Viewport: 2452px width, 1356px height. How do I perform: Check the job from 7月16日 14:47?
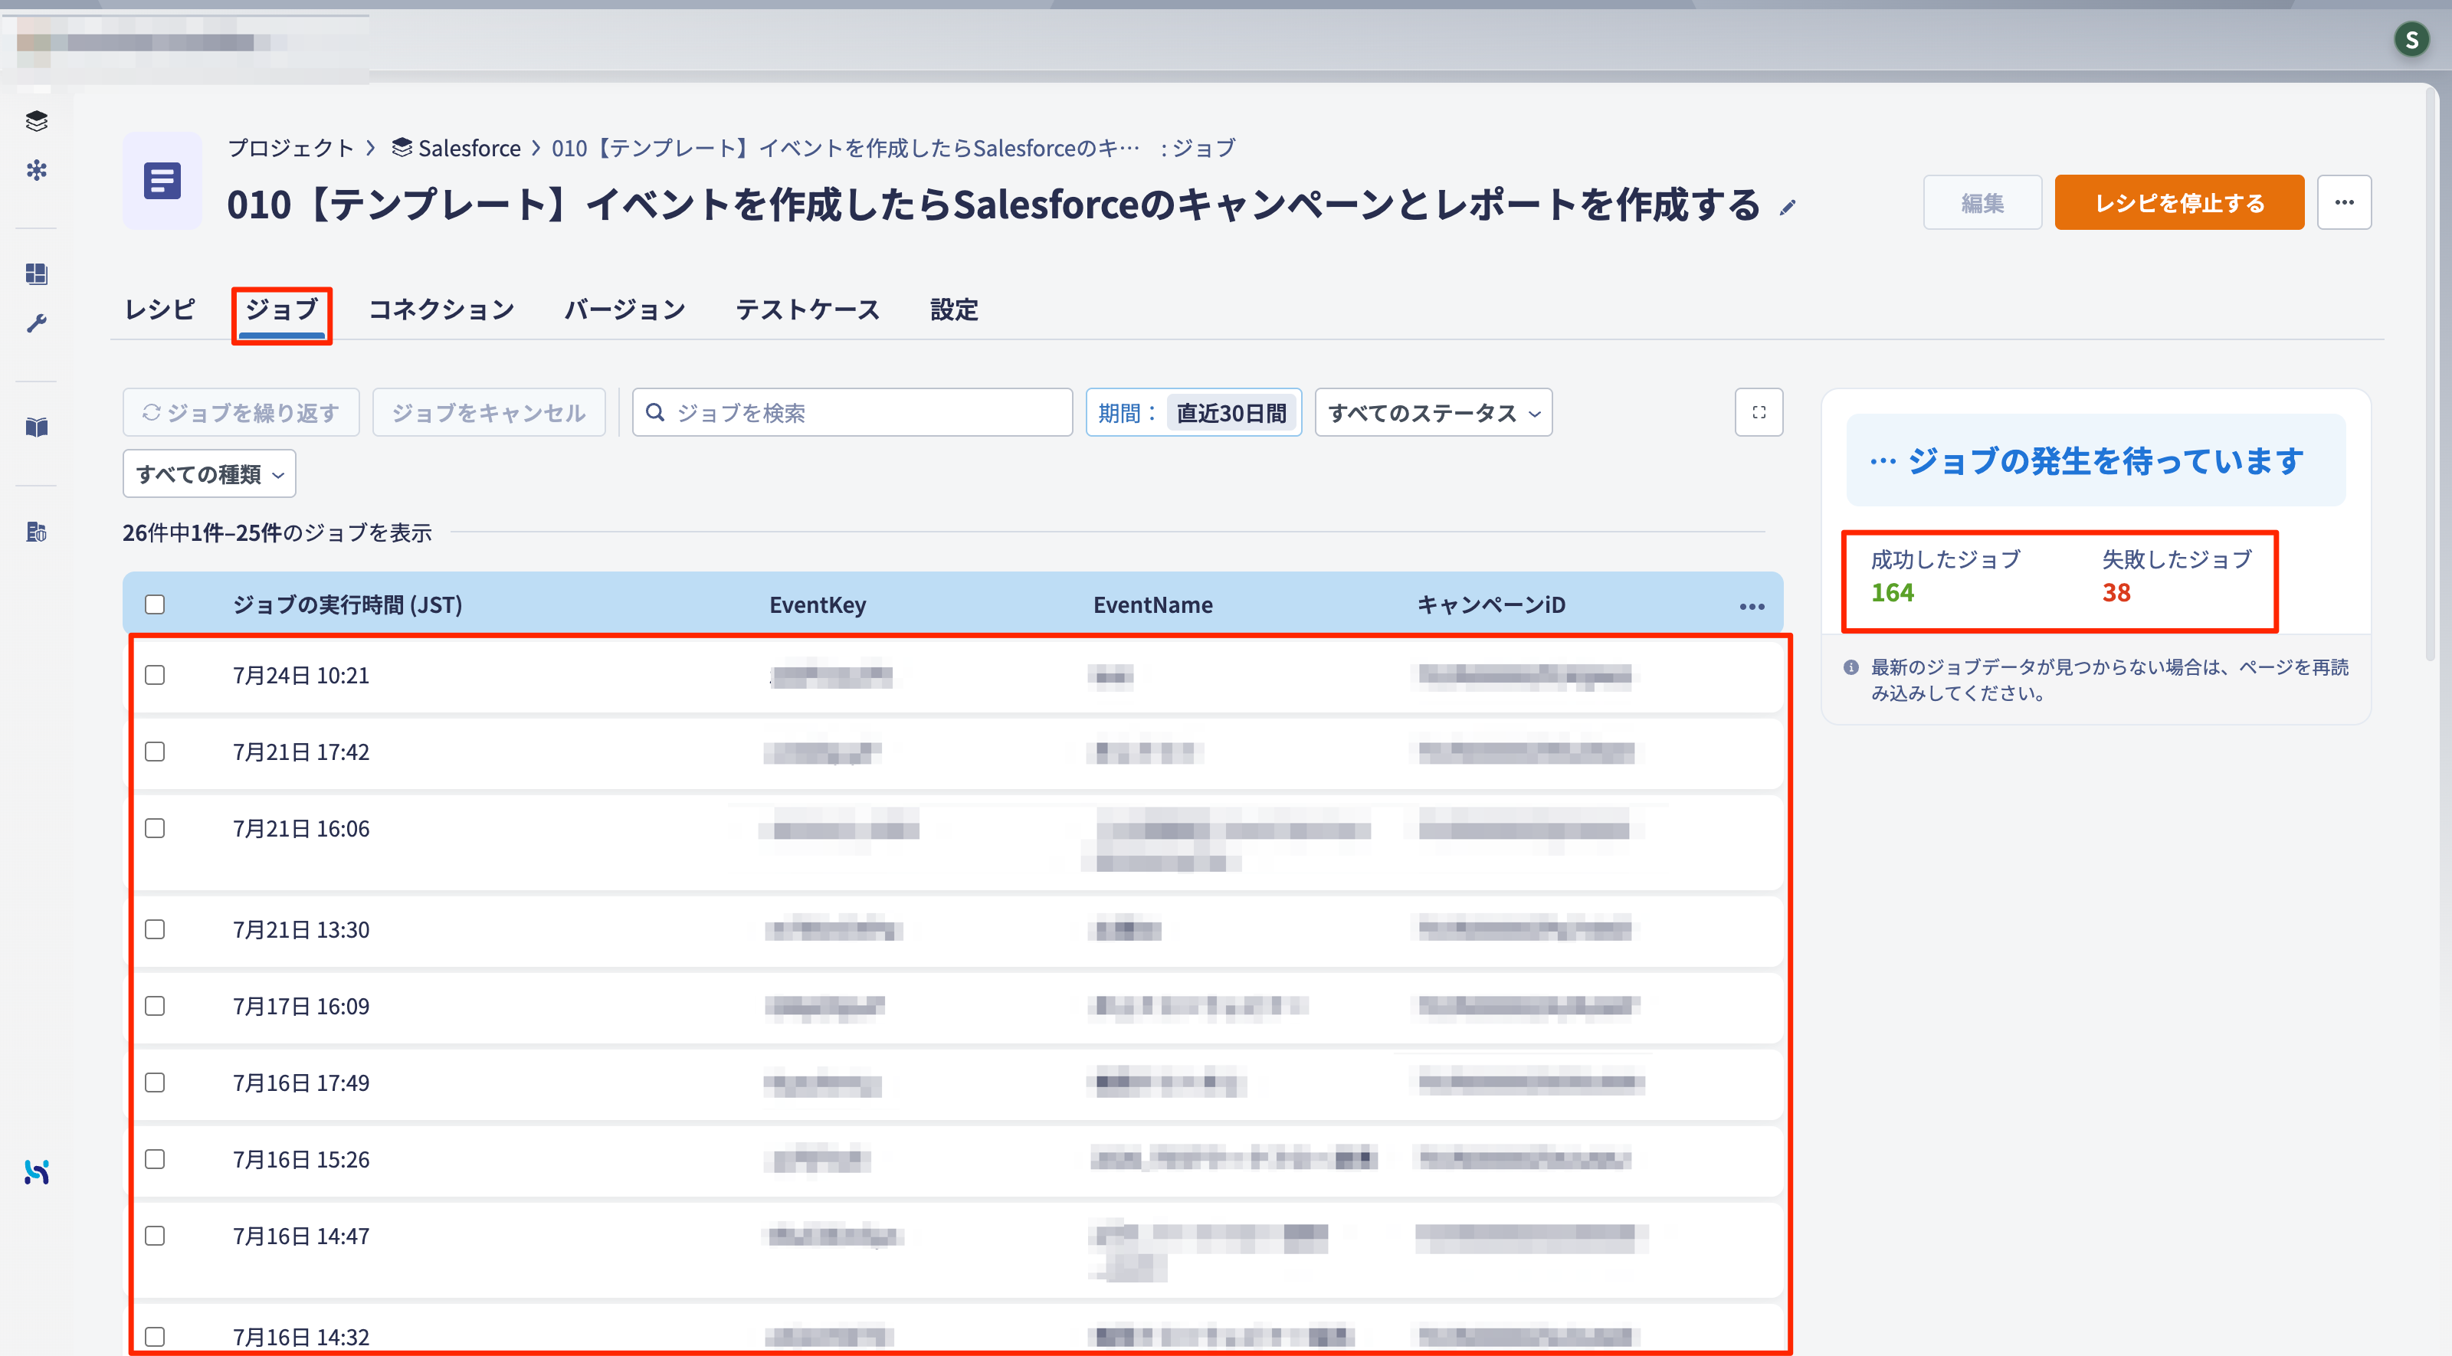pyautogui.click(x=154, y=1235)
